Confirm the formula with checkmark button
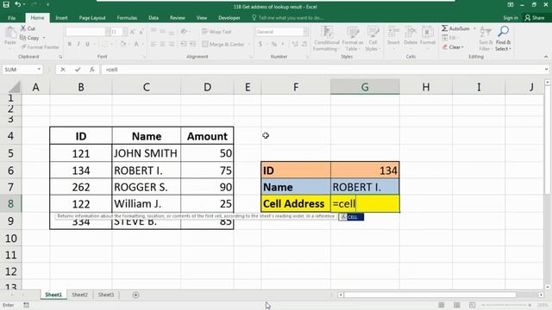Viewport: 552px width, 310px height. point(78,70)
